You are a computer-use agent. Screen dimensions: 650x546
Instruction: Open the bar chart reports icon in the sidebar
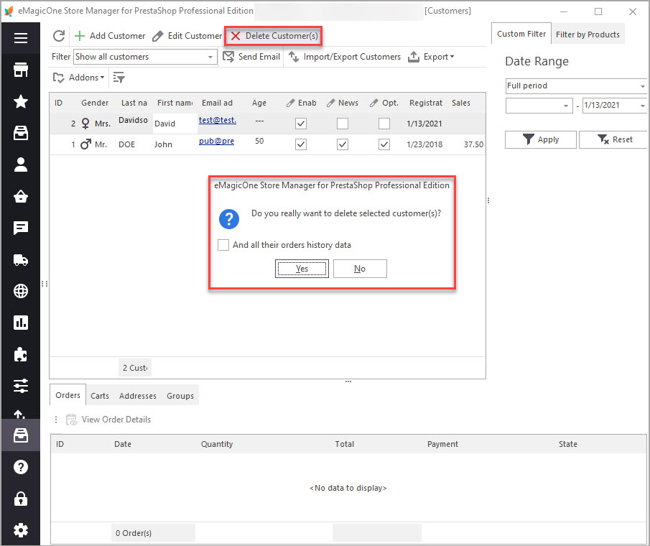tap(21, 323)
